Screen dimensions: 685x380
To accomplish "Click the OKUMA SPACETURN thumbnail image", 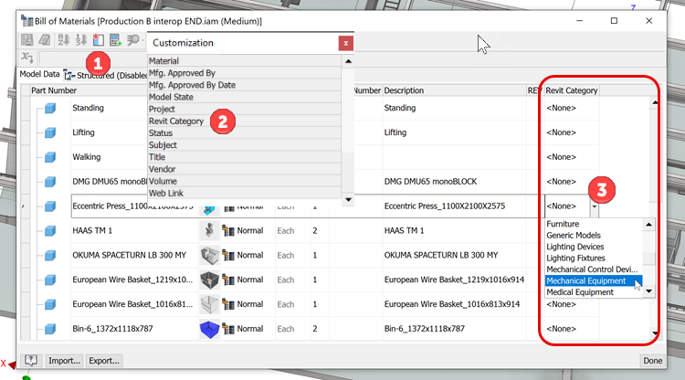I will [209, 255].
